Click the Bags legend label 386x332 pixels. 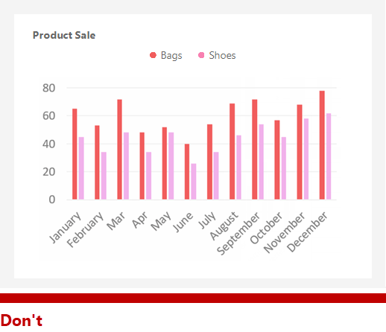click(x=171, y=55)
